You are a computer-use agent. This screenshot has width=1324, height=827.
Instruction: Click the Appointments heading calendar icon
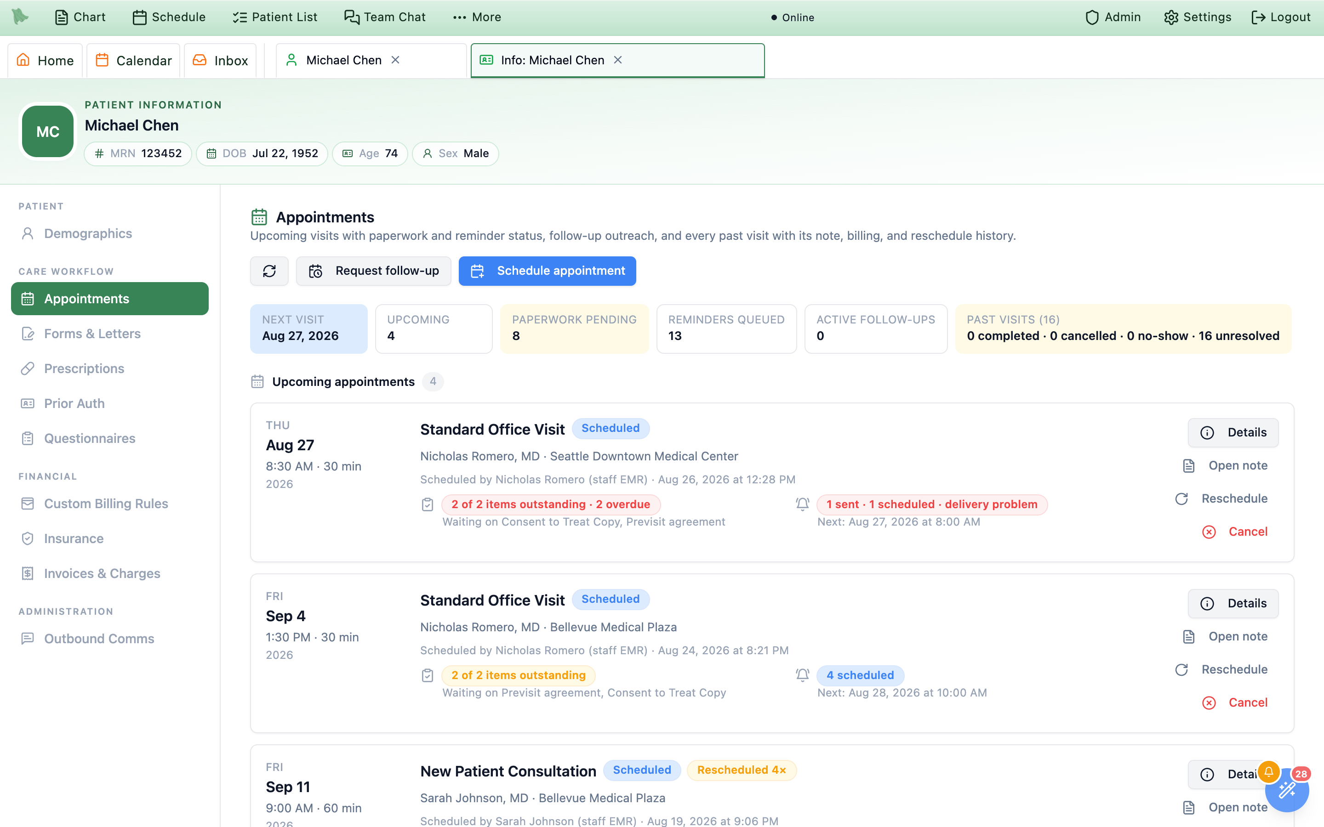pos(259,217)
